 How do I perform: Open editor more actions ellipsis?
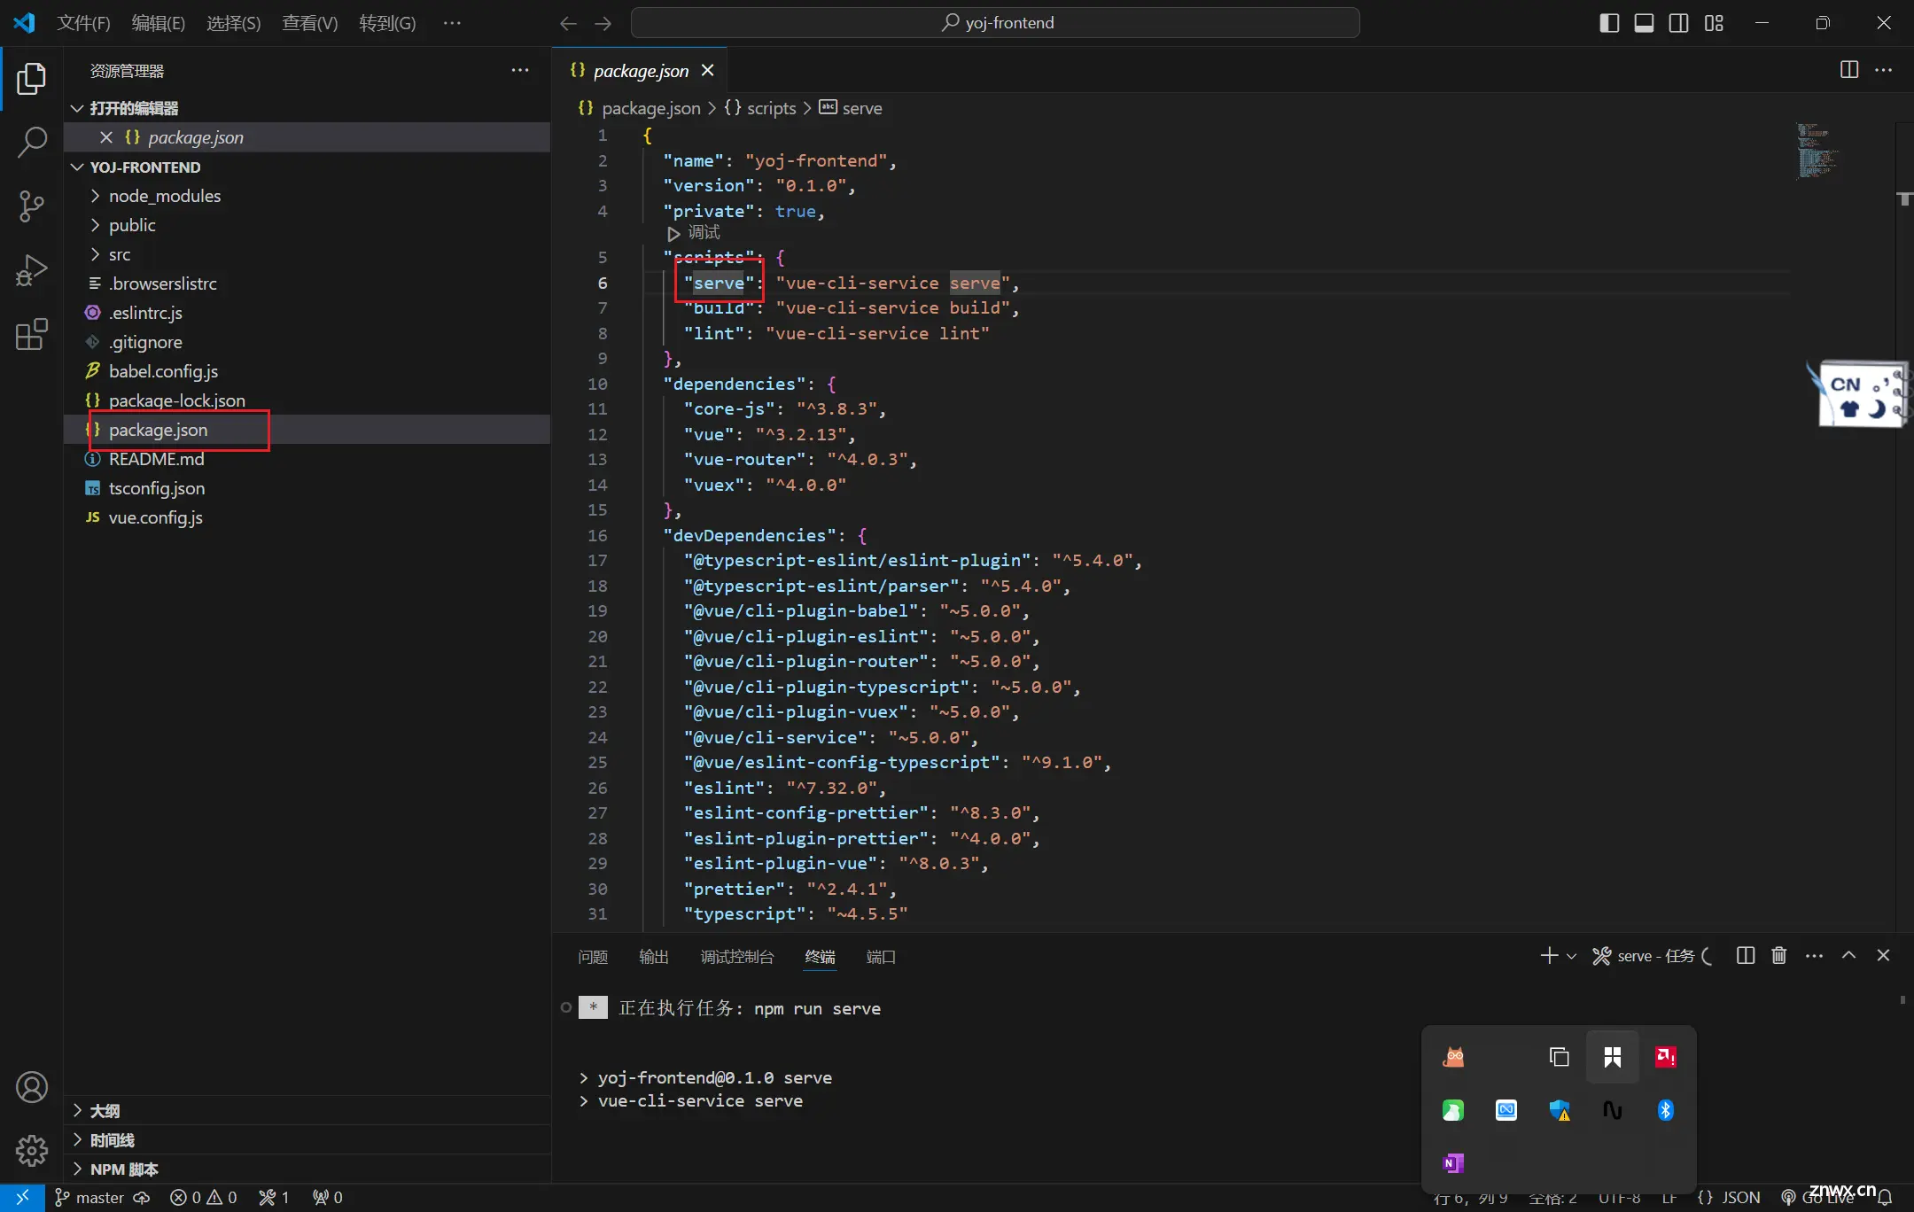[1884, 70]
